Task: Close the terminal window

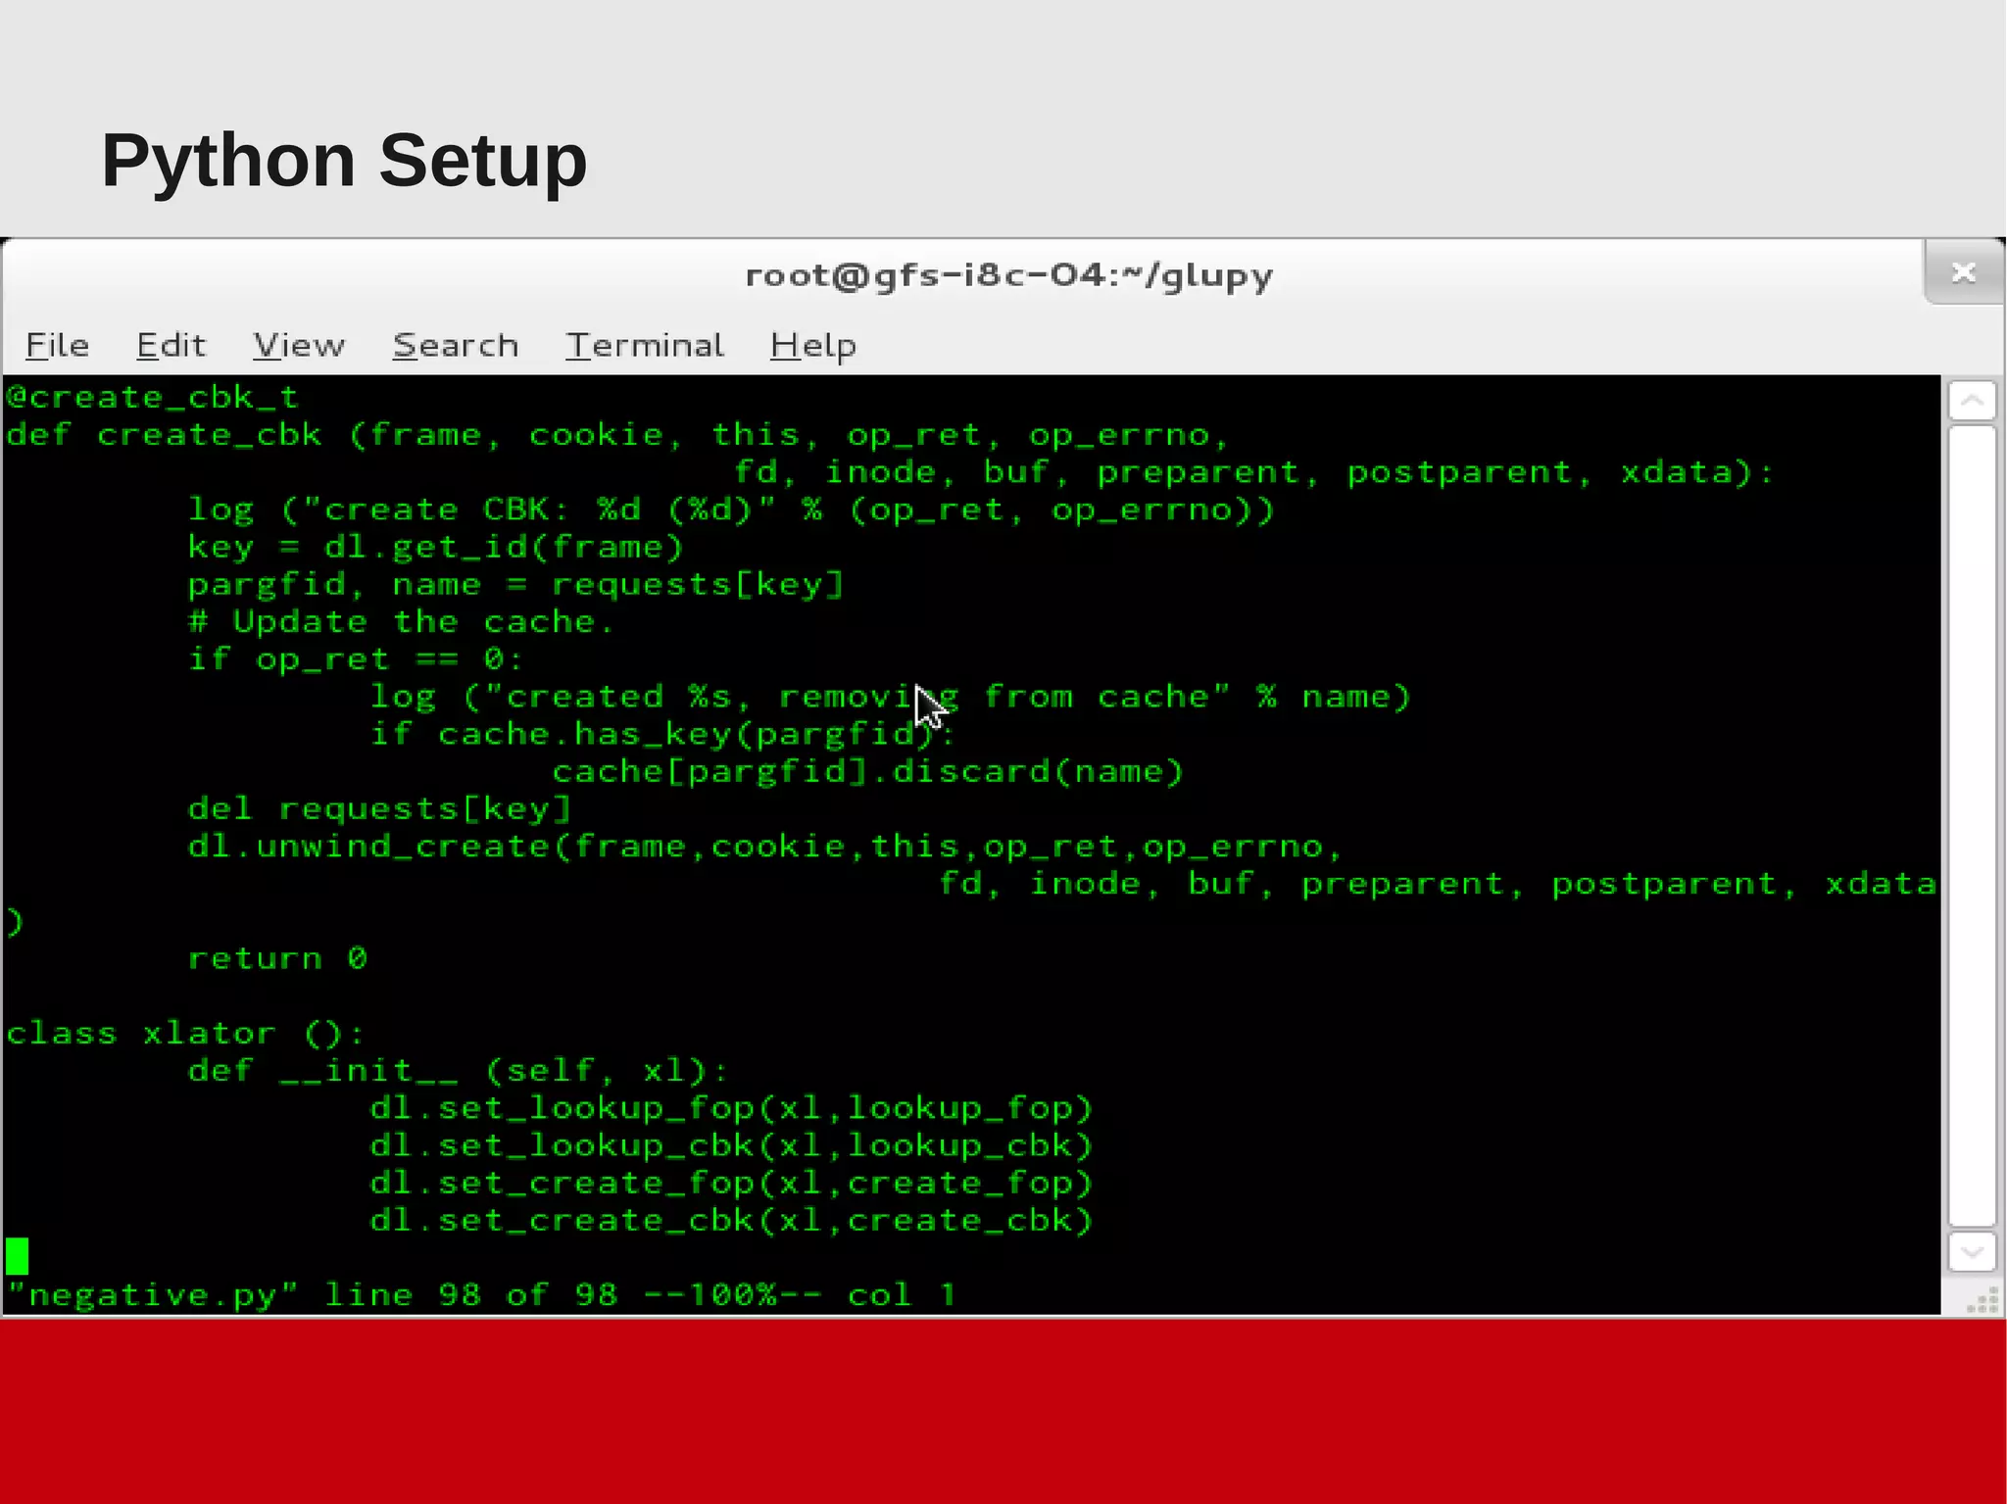Action: [x=1963, y=272]
